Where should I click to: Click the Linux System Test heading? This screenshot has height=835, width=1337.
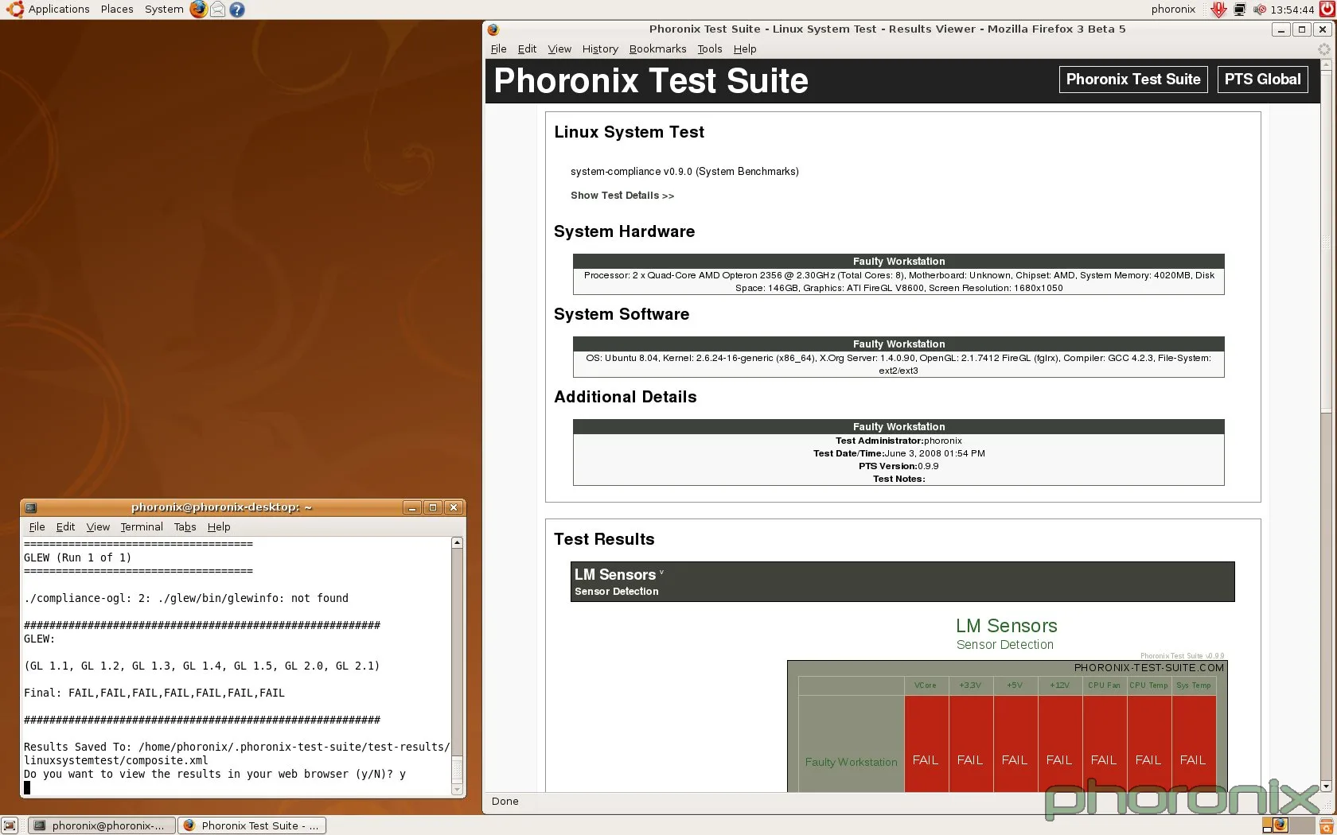point(629,132)
